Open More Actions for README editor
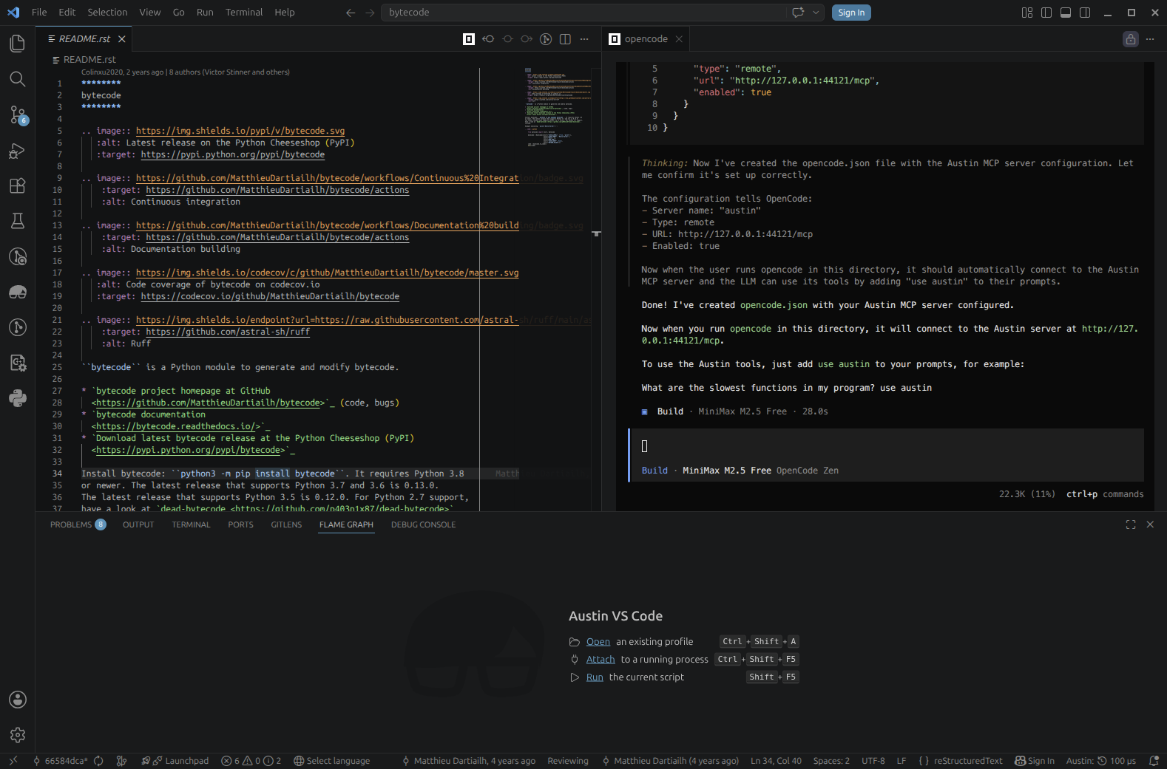This screenshot has height=769, width=1167. tap(584, 39)
